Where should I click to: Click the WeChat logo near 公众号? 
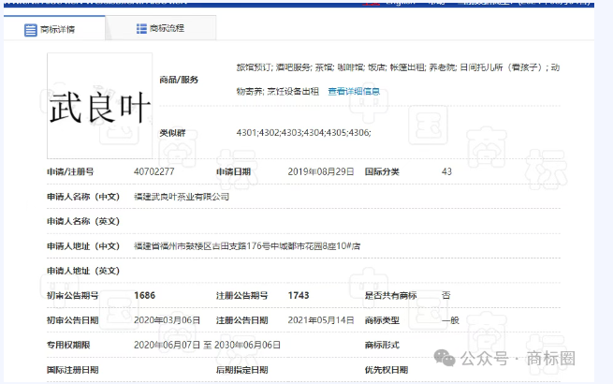[445, 358]
